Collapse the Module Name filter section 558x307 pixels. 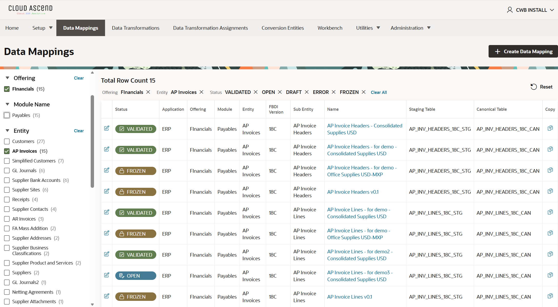pyautogui.click(x=7, y=104)
